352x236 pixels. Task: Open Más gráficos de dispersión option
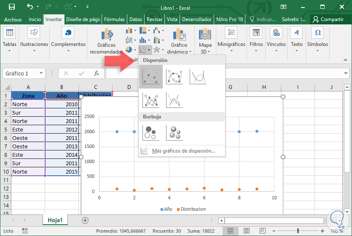pos(183,150)
